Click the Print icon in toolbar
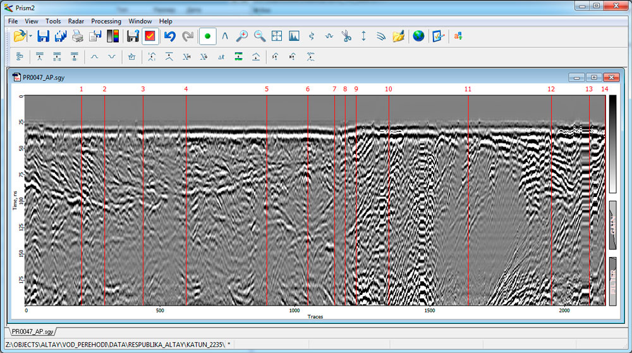632x353 pixels. tap(77, 37)
